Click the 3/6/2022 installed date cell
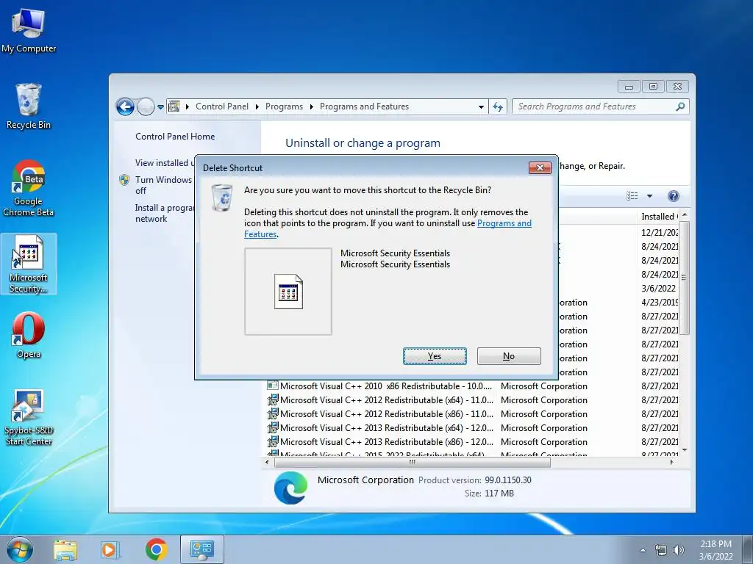Image resolution: width=753 pixels, height=564 pixels. [x=658, y=288]
